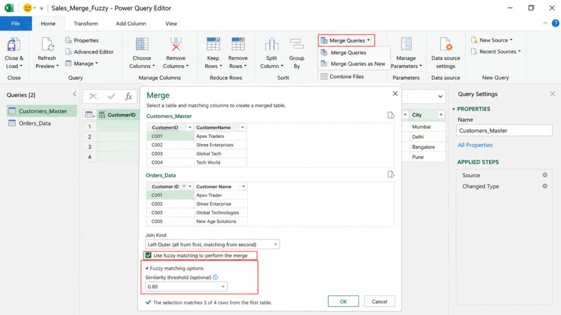Screen dimensions: 561x315
Task: Open the Merge Queries dropdown button
Action: click(346, 40)
